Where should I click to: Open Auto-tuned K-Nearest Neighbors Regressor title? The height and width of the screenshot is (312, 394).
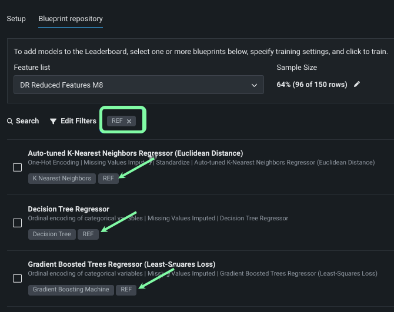point(135,153)
